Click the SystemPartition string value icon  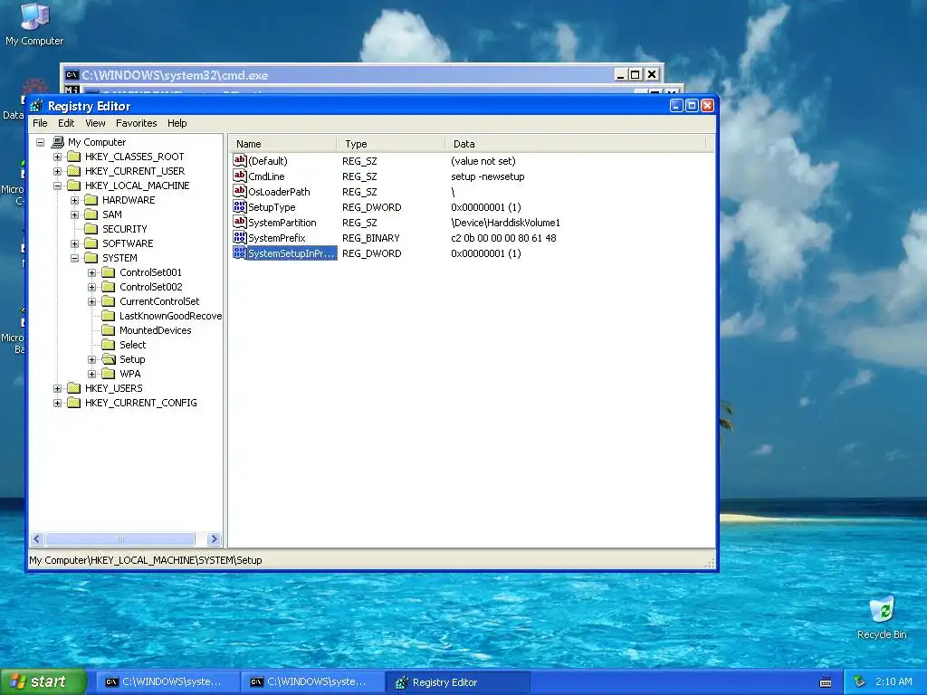pyautogui.click(x=239, y=223)
